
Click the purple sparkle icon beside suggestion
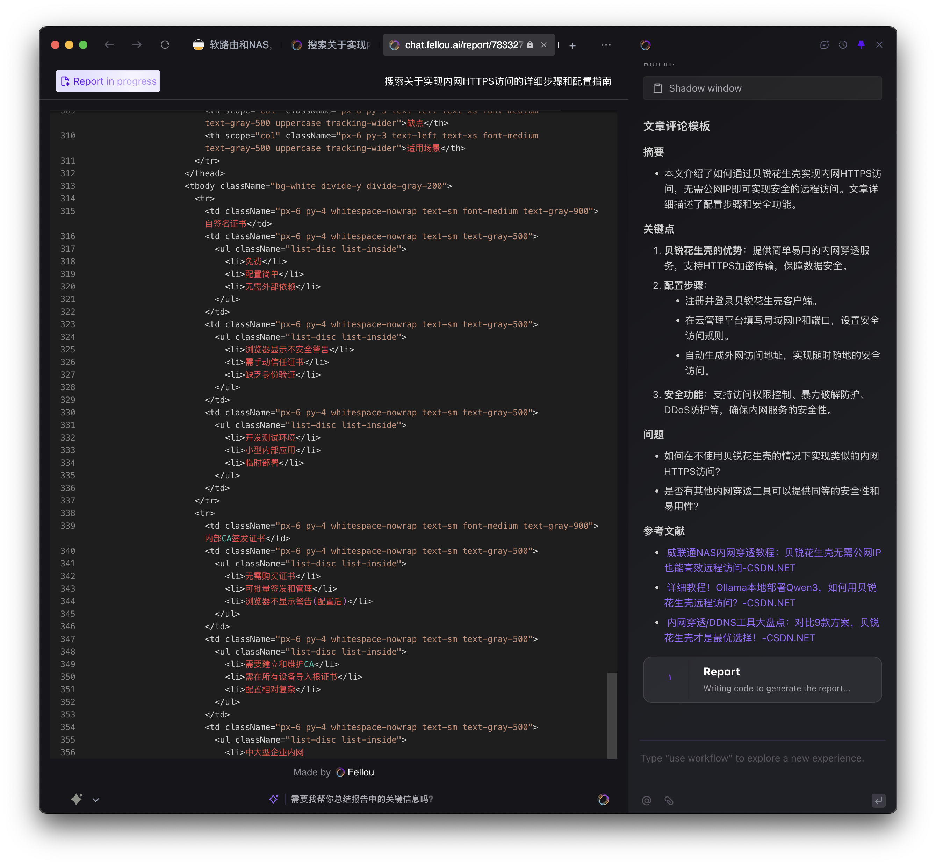(273, 799)
